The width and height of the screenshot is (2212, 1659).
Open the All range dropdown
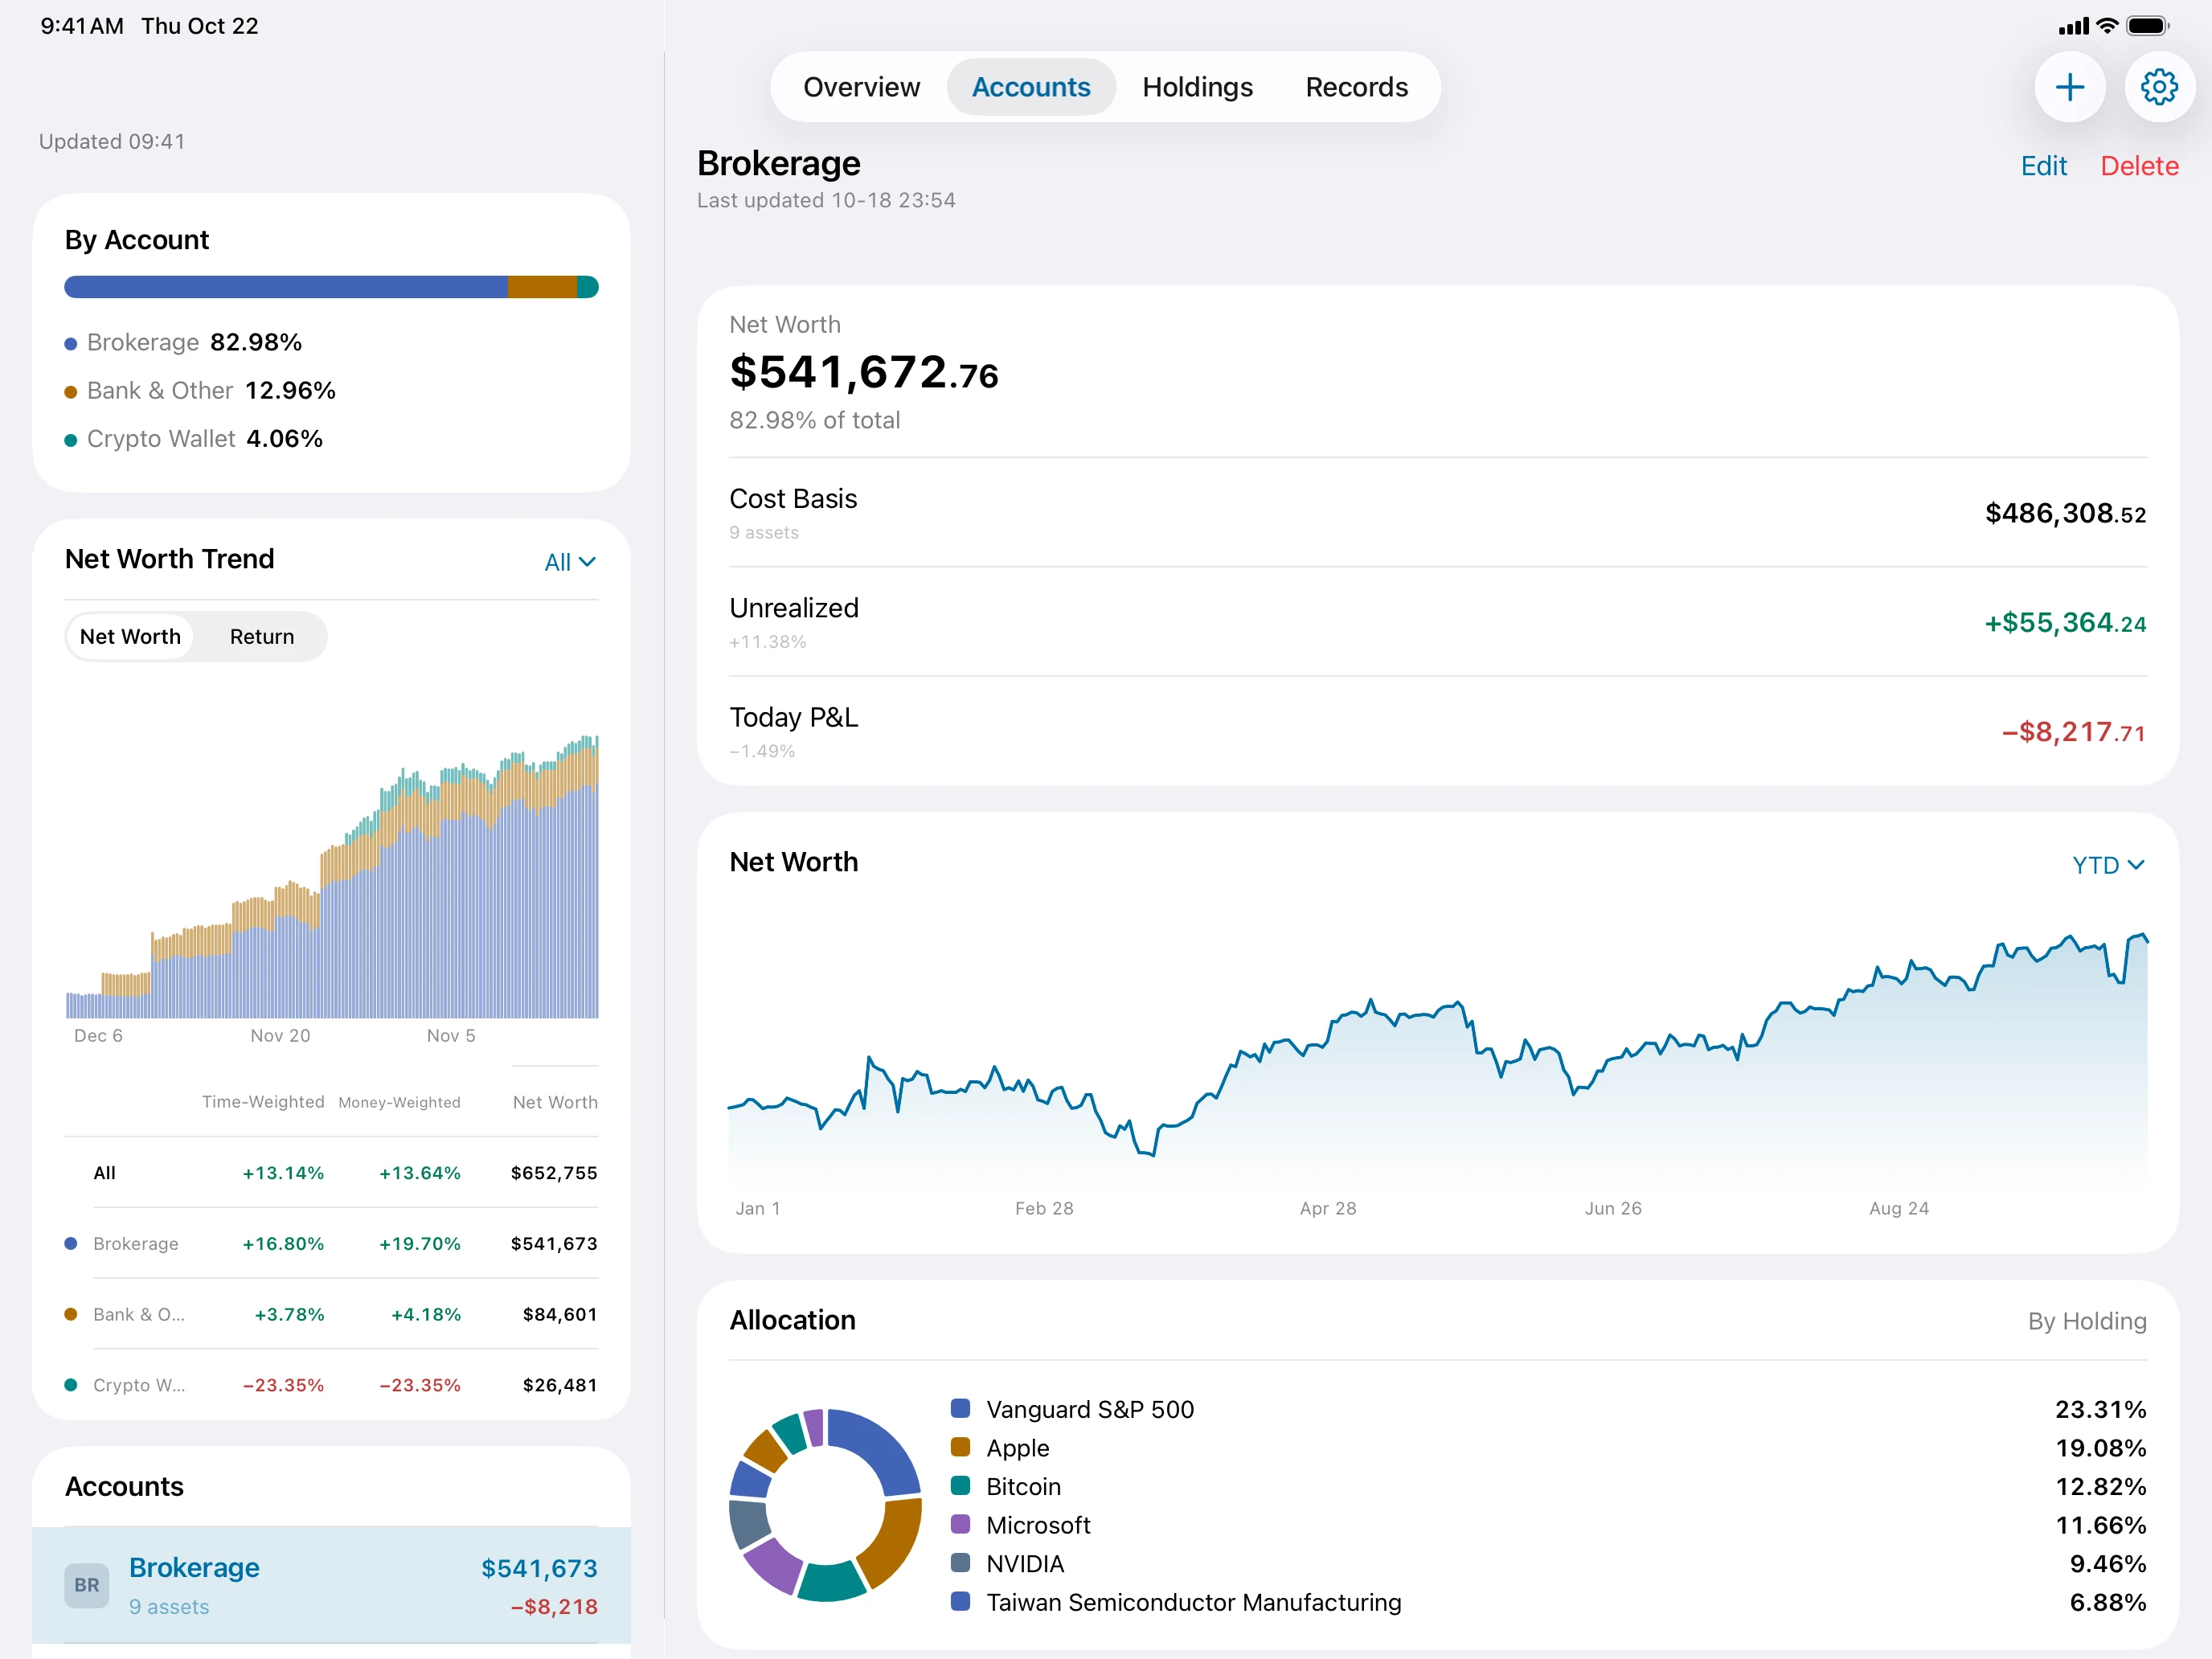pyautogui.click(x=570, y=562)
